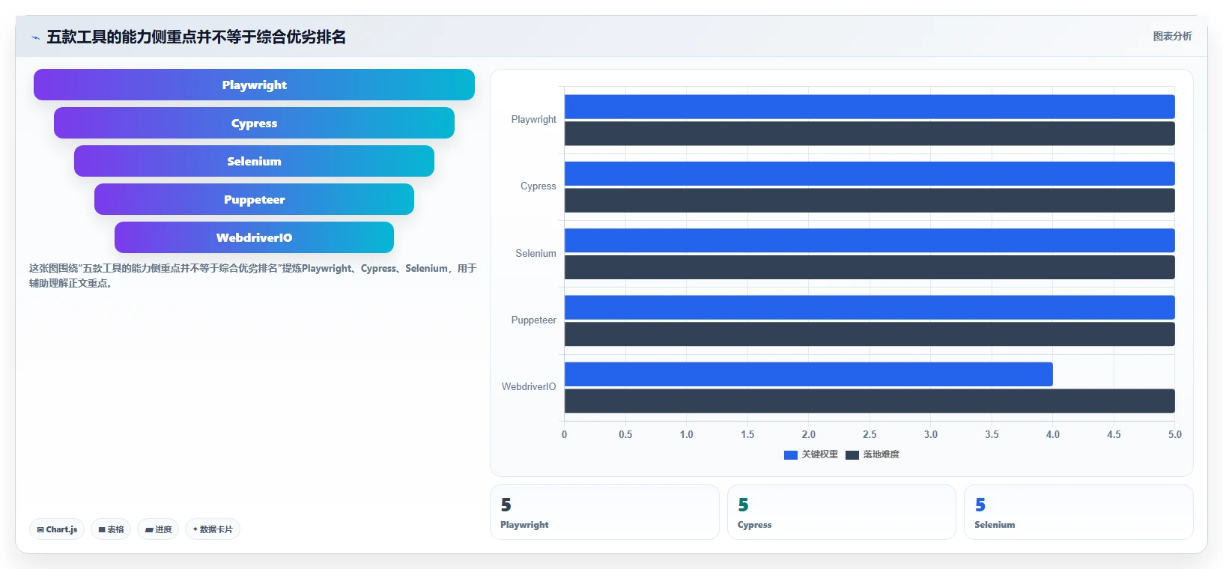Click the Puppeteer y-axis label
This screenshot has height=569, width=1223.
tap(533, 320)
